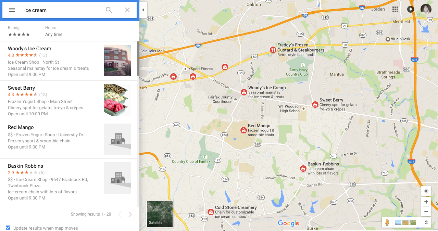Screen dimensions: 438x231
Task: Show your location on the map
Action: 426,191
